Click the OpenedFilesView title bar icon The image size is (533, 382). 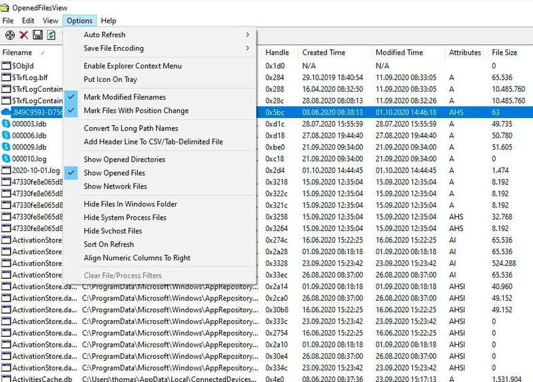point(5,7)
